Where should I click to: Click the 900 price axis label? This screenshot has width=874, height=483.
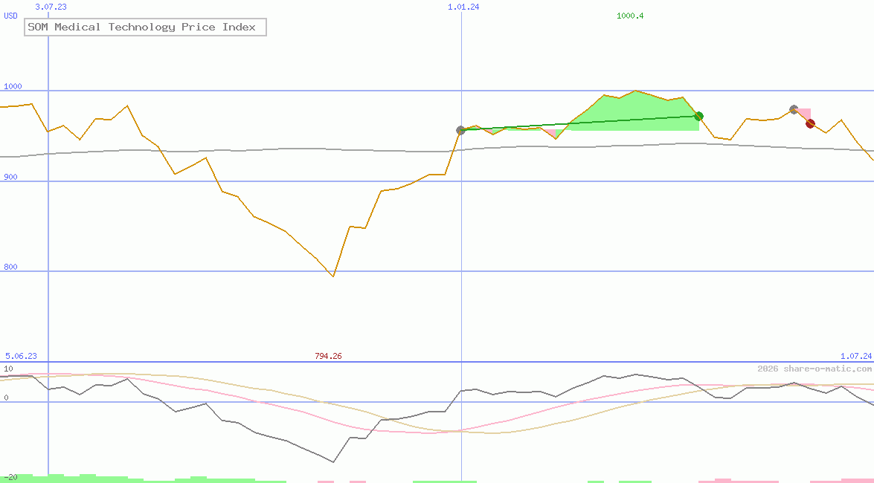[x=10, y=177]
